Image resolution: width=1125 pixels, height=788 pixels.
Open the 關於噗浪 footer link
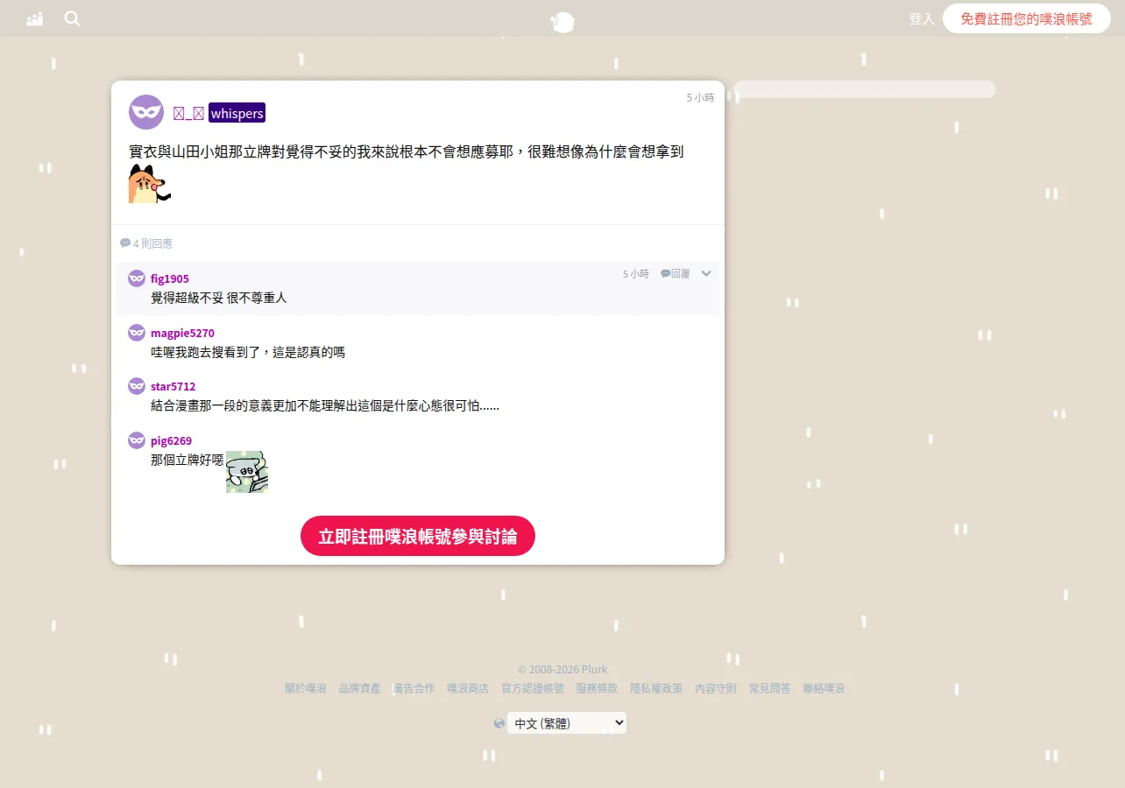click(x=306, y=689)
